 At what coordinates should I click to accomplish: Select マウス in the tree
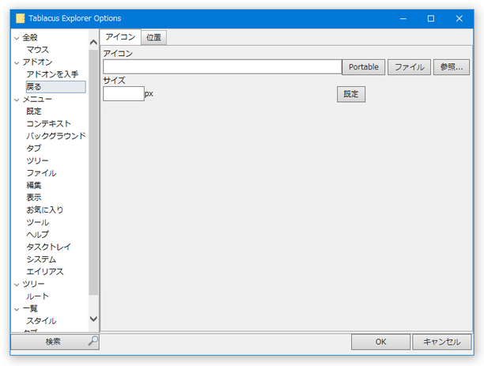tap(38, 50)
